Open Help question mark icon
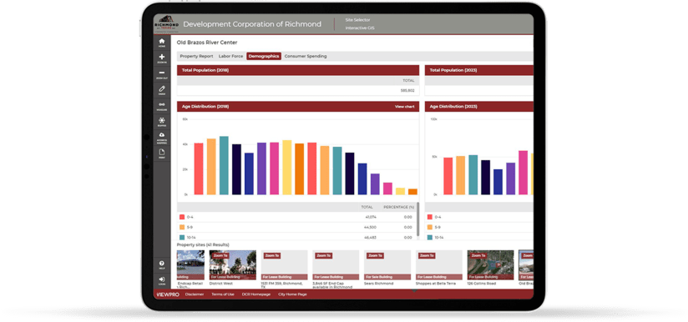The image size is (688, 322). point(162,264)
